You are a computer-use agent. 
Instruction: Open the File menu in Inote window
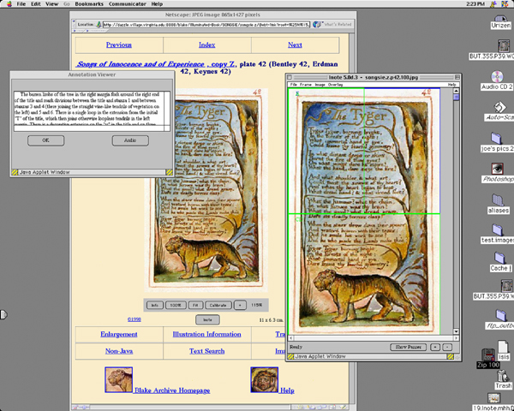point(293,85)
